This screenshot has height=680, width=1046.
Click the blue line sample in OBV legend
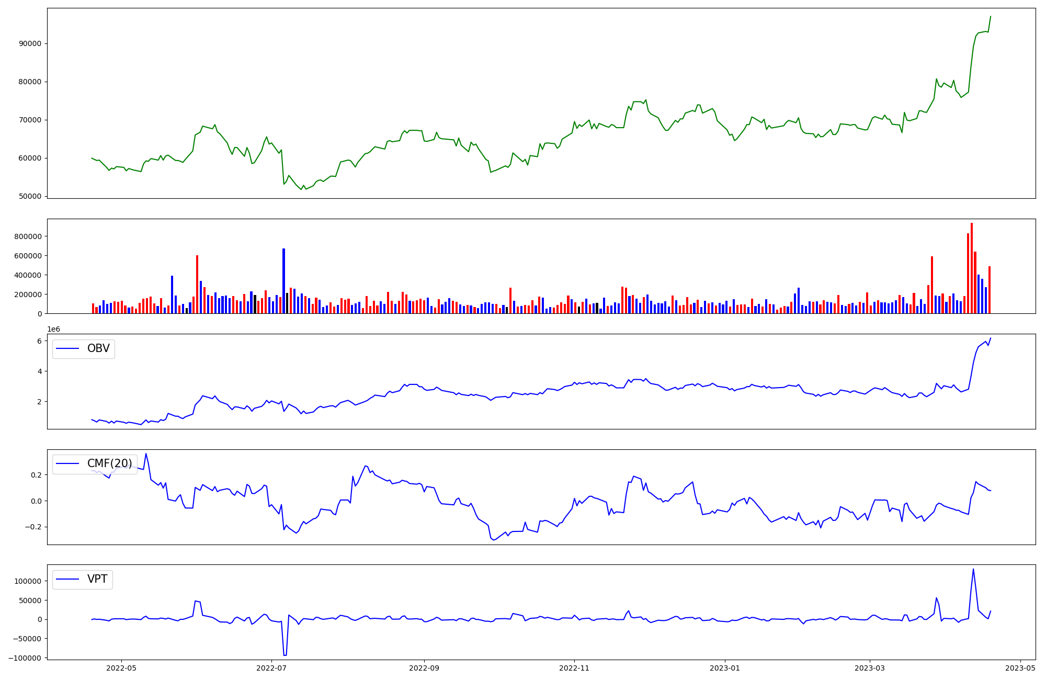click(x=67, y=349)
